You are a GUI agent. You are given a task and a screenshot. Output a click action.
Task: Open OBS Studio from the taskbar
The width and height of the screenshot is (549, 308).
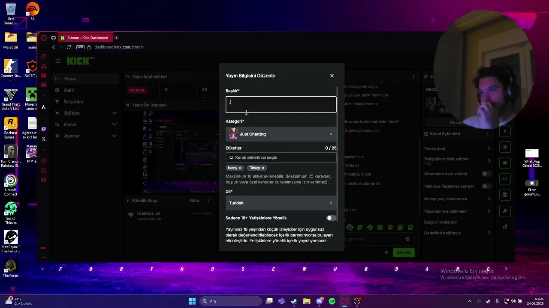click(357, 301)
